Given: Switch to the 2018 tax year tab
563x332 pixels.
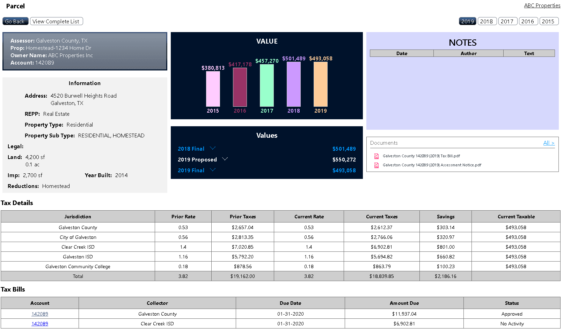Looking at the screenshot, I should (487, 21).
